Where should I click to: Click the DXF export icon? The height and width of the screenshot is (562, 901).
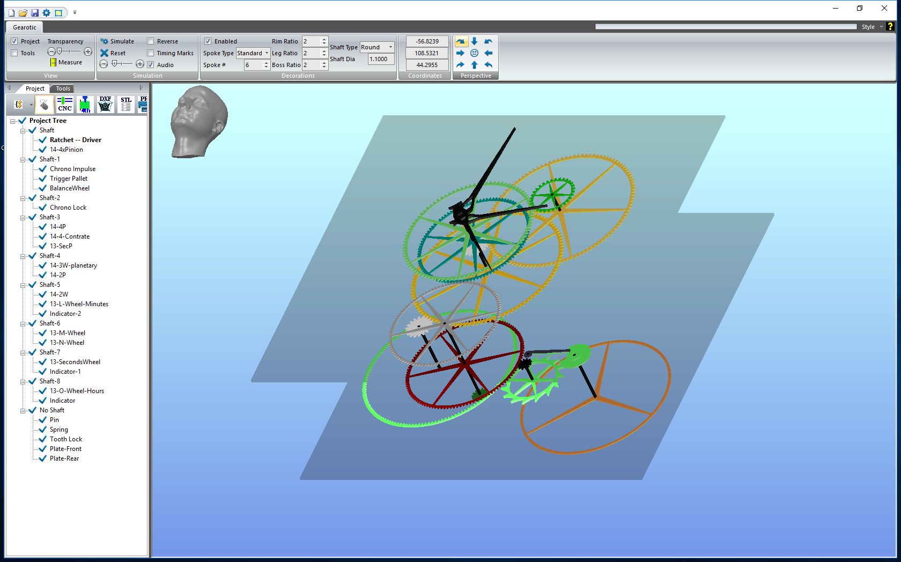pos(105,104)
